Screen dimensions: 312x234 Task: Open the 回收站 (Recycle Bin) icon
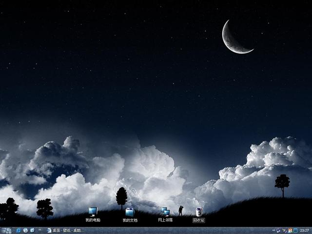tap(199, 212)
